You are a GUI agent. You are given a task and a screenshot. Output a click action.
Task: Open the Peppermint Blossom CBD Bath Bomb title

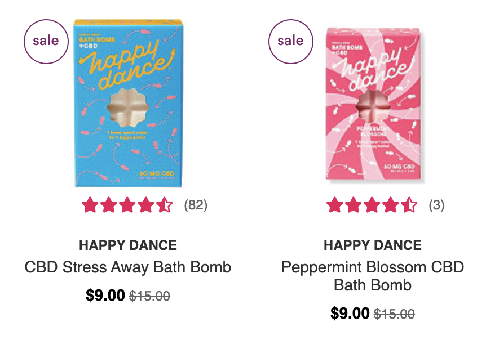(x=373, y=276)
